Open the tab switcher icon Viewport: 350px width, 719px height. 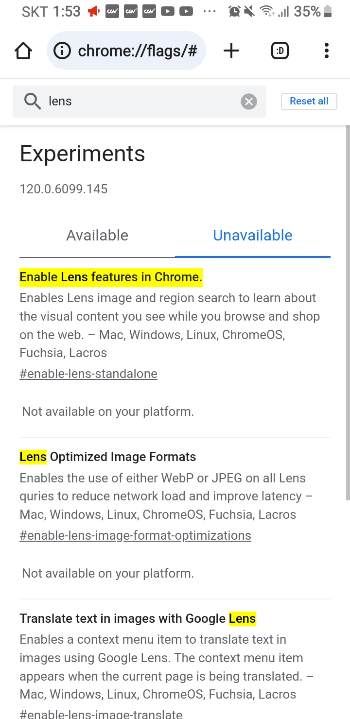tap(280, 51)
